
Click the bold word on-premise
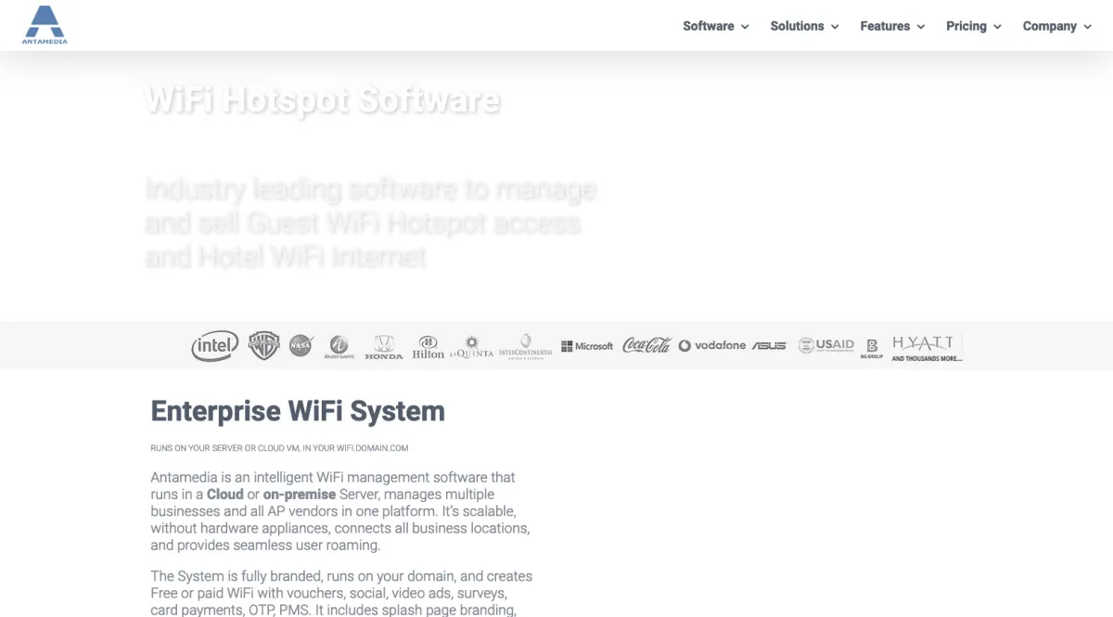point(300,495)
